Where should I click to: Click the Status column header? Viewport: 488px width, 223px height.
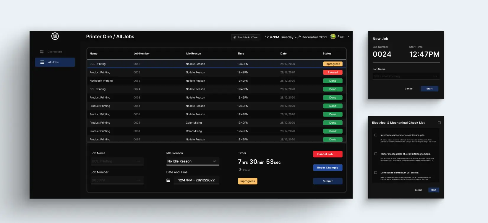pos(327,54)
